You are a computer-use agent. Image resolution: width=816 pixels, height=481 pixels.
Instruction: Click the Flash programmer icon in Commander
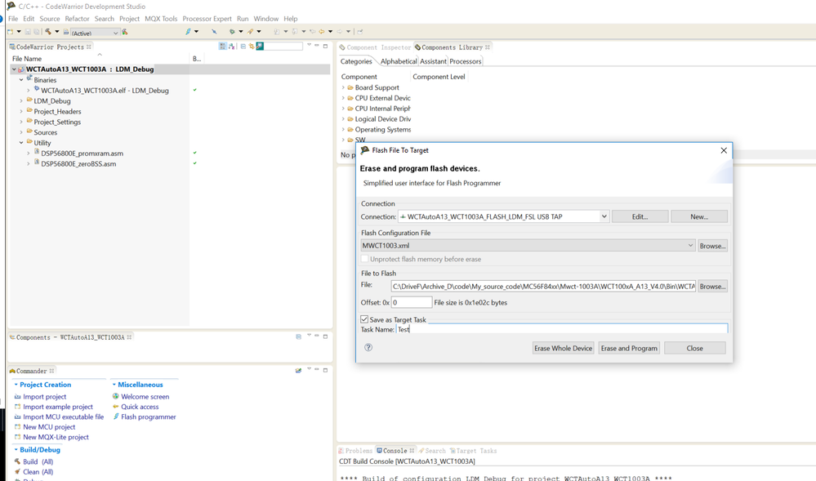tap(116, 416)
